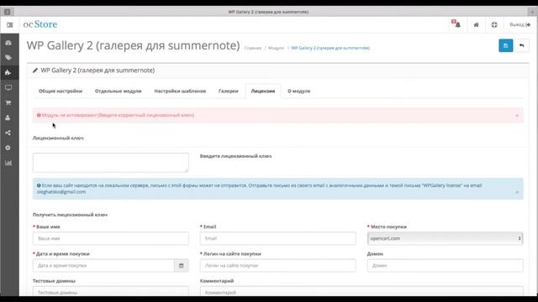Click the window sidebar toggle icon in title bar

click(8, 12)
